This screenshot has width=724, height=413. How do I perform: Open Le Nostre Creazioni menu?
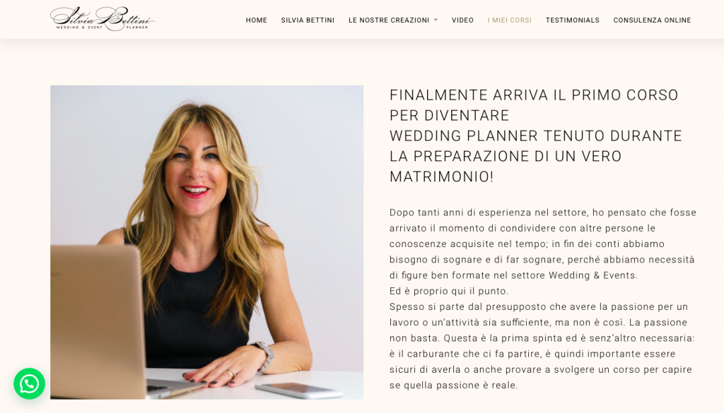[x=389, y=20]
